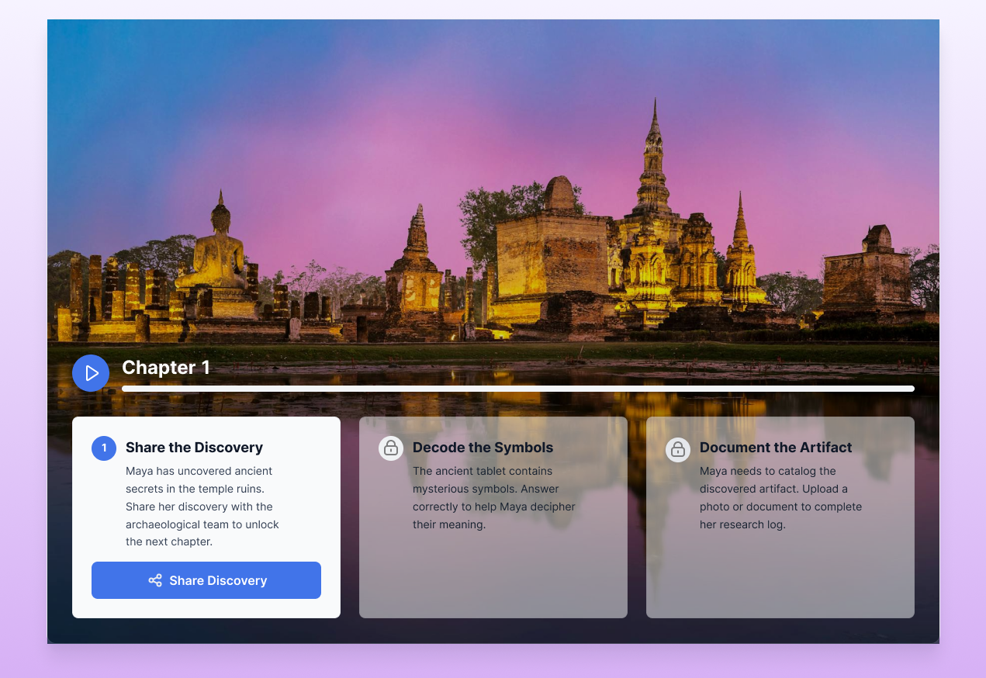This screenshot has width=986, height=678.
Task: Click the share icon in Share Discovery button
Action: [155, 580]
